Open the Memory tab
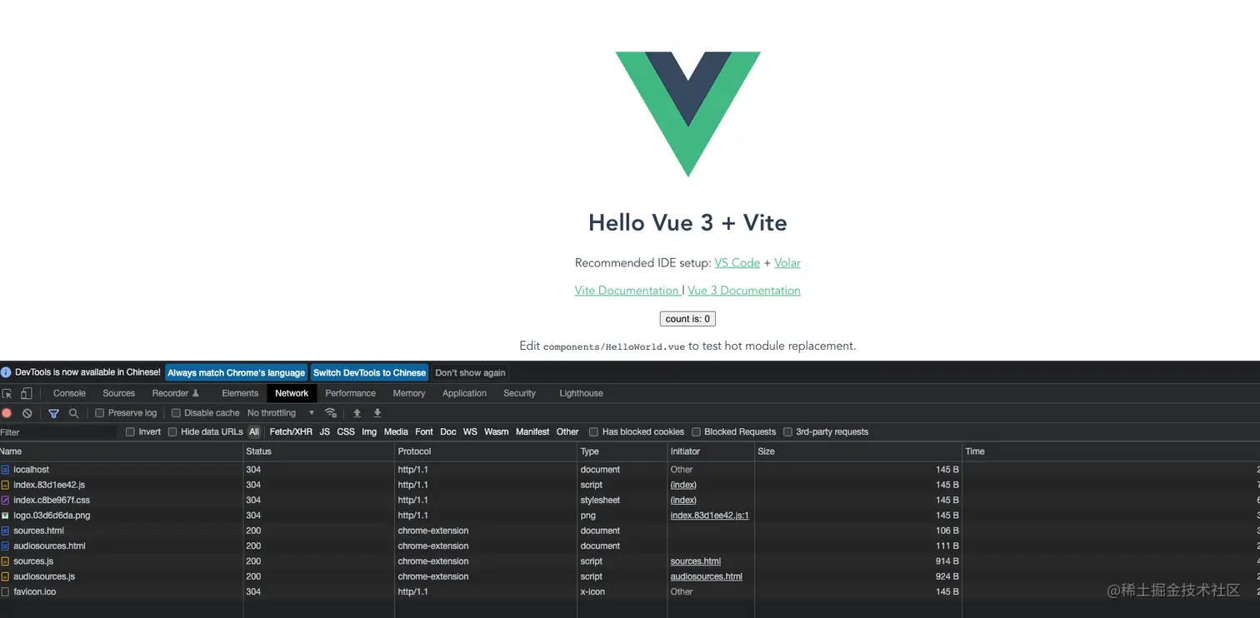1260x618 pixels. click(409, 393)
